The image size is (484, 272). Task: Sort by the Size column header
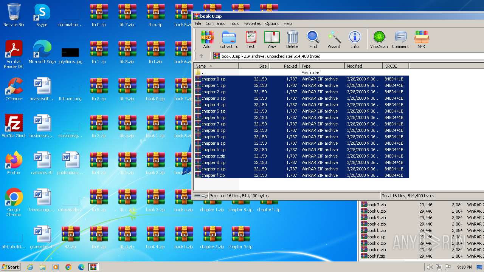[x=254, y=66]
